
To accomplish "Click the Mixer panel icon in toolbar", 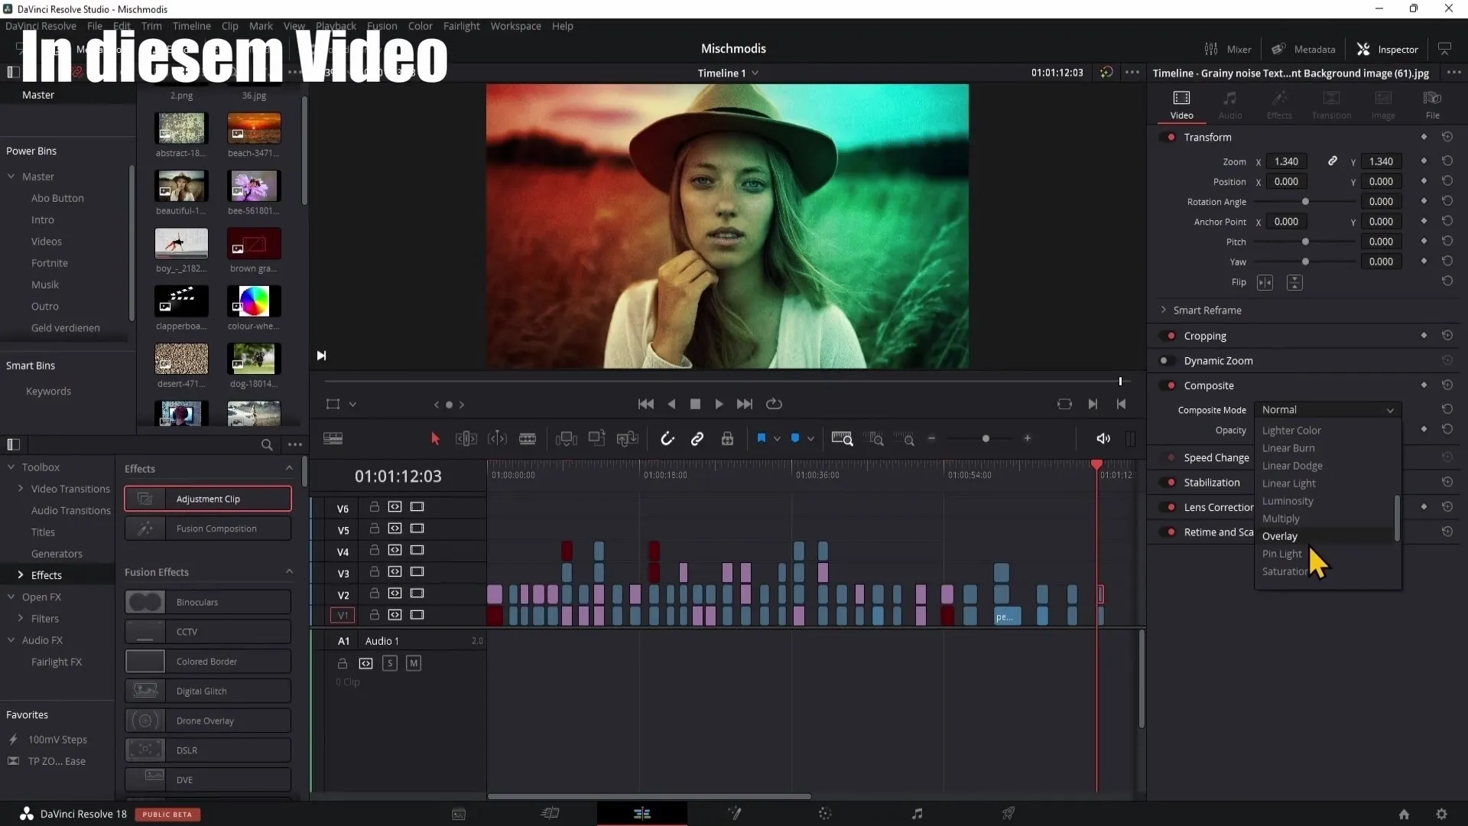I will [x=1210, y=48].
